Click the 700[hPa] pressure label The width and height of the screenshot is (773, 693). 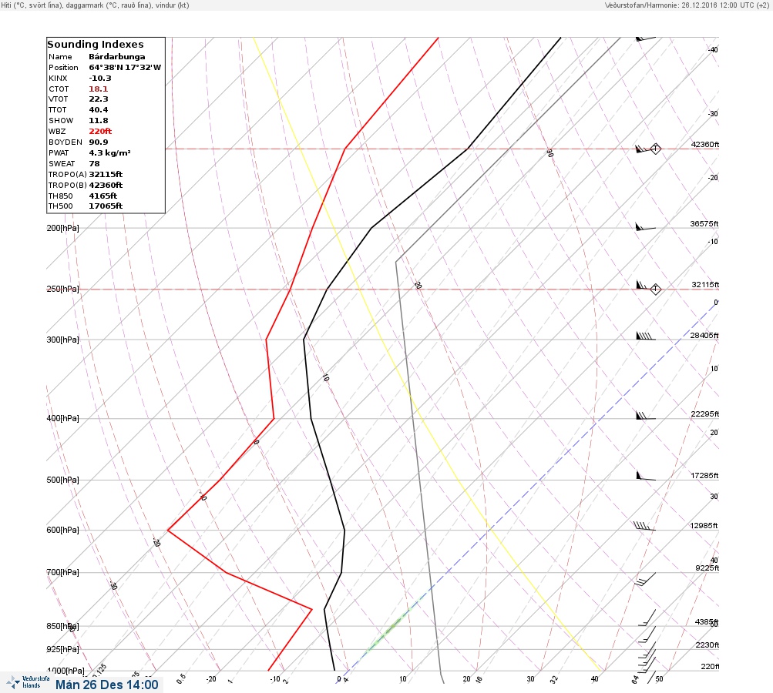62,572
